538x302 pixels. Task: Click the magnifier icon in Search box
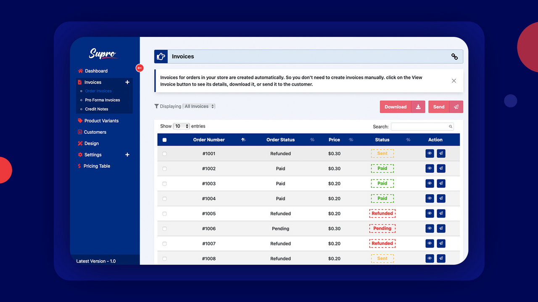click(x=451, y=127)
